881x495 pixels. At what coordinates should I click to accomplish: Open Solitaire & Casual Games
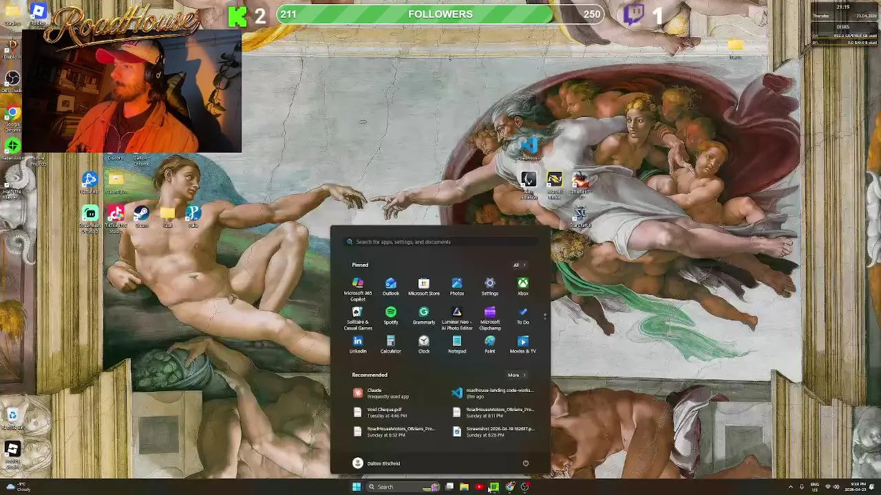pyautogui.click(x=357, y=318)
